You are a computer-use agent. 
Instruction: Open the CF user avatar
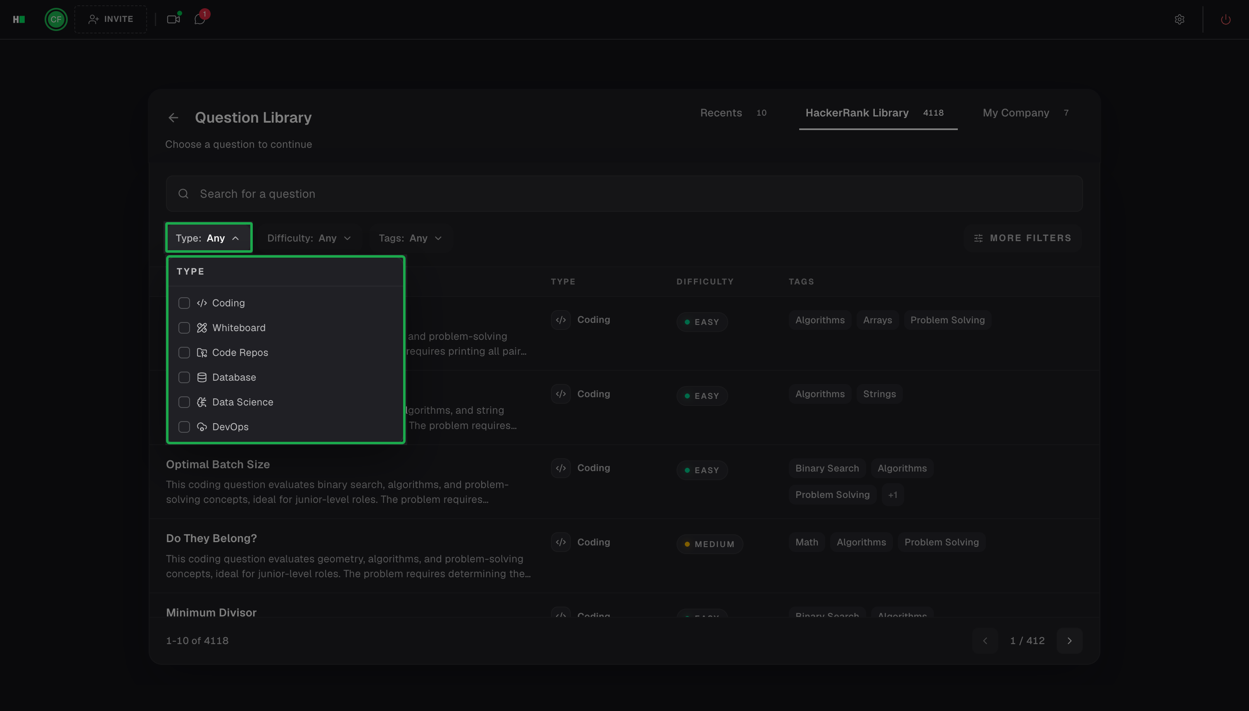point(56,19)
